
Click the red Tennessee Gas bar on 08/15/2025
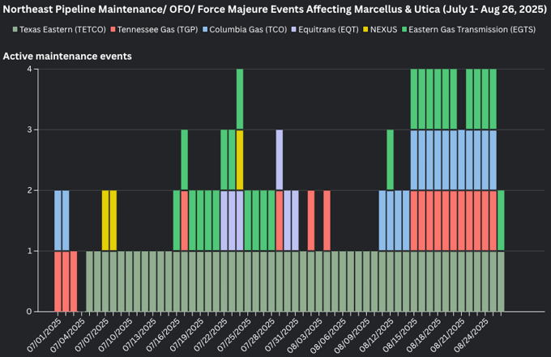point(414,220)
